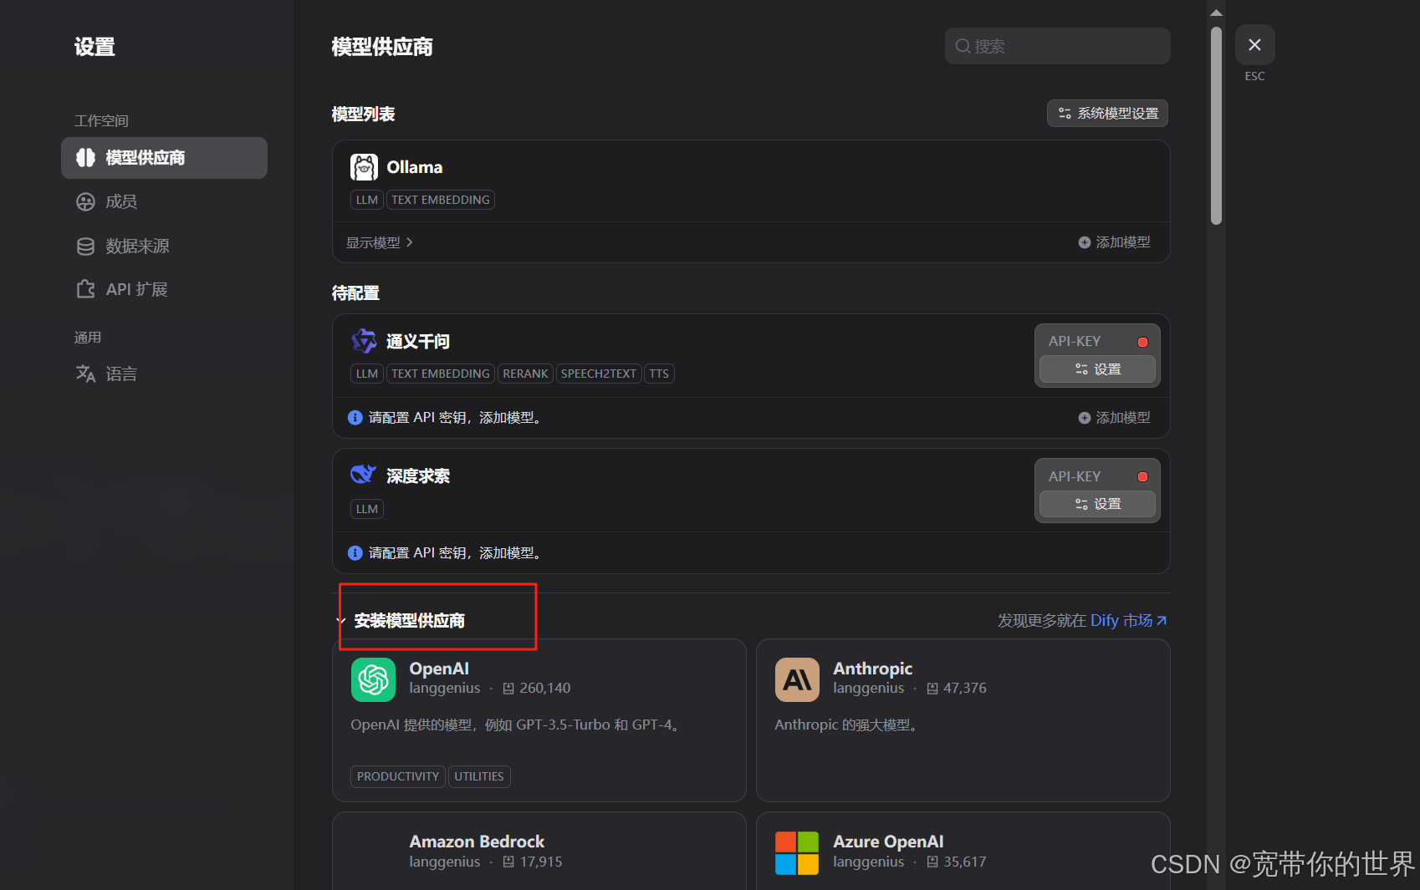Open the Anthropic provider card title
The width and height of the screenshot is (1420, 890).
tap(872, 669)
